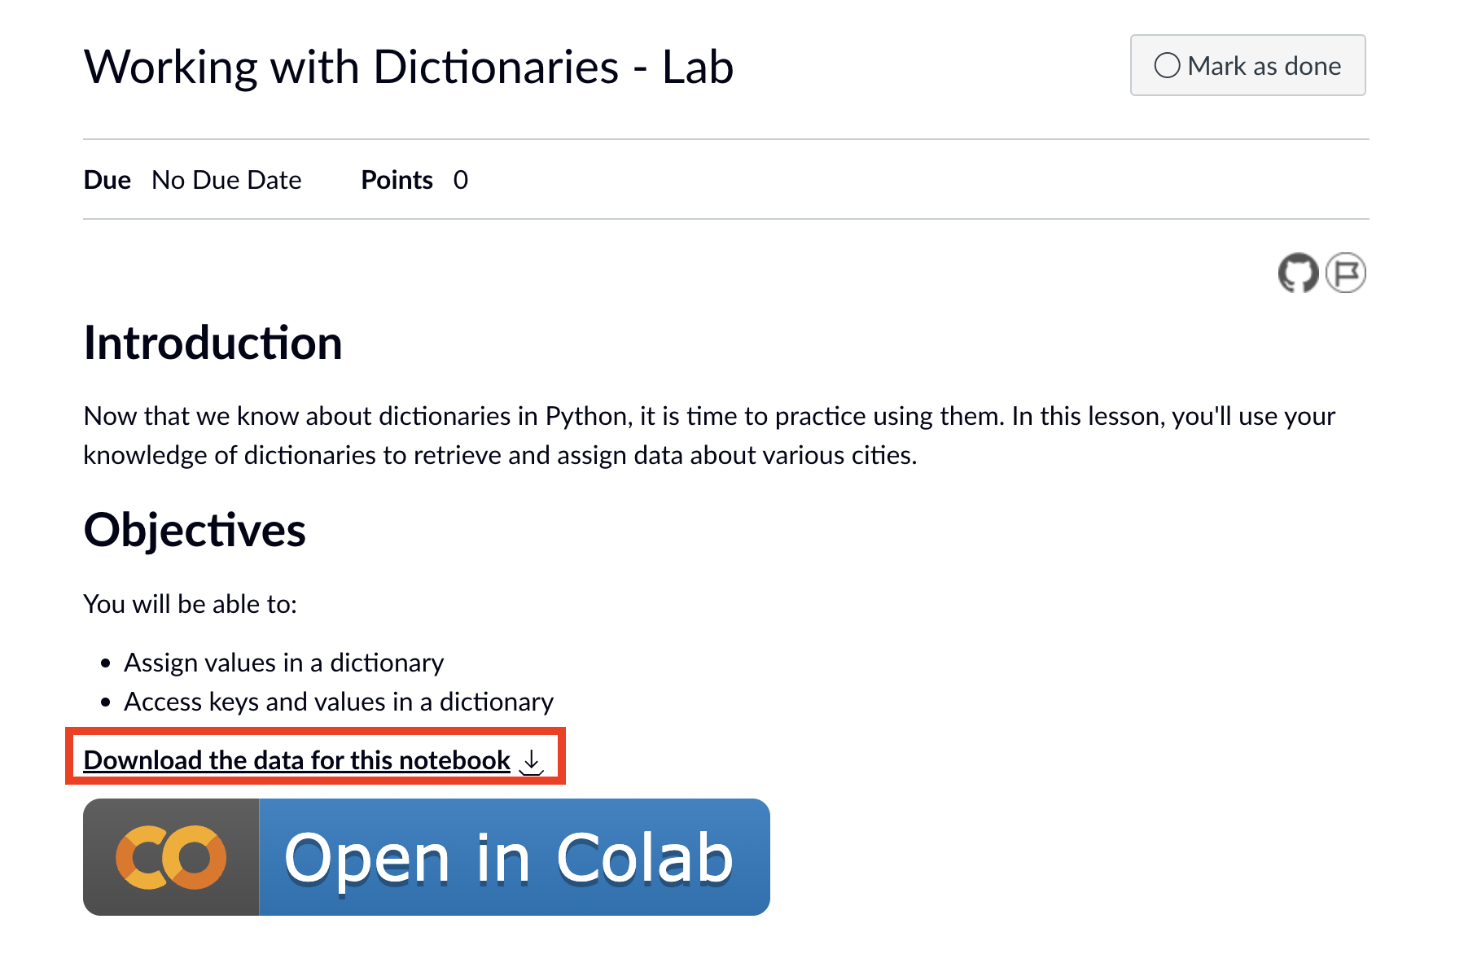
Task: Click the "Objectives" heading
Action: point(194,530)
